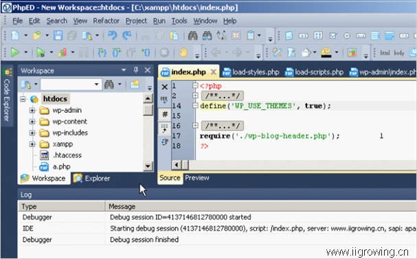
Task: Switch to load-styles.php tab
Action: point(251,72)
